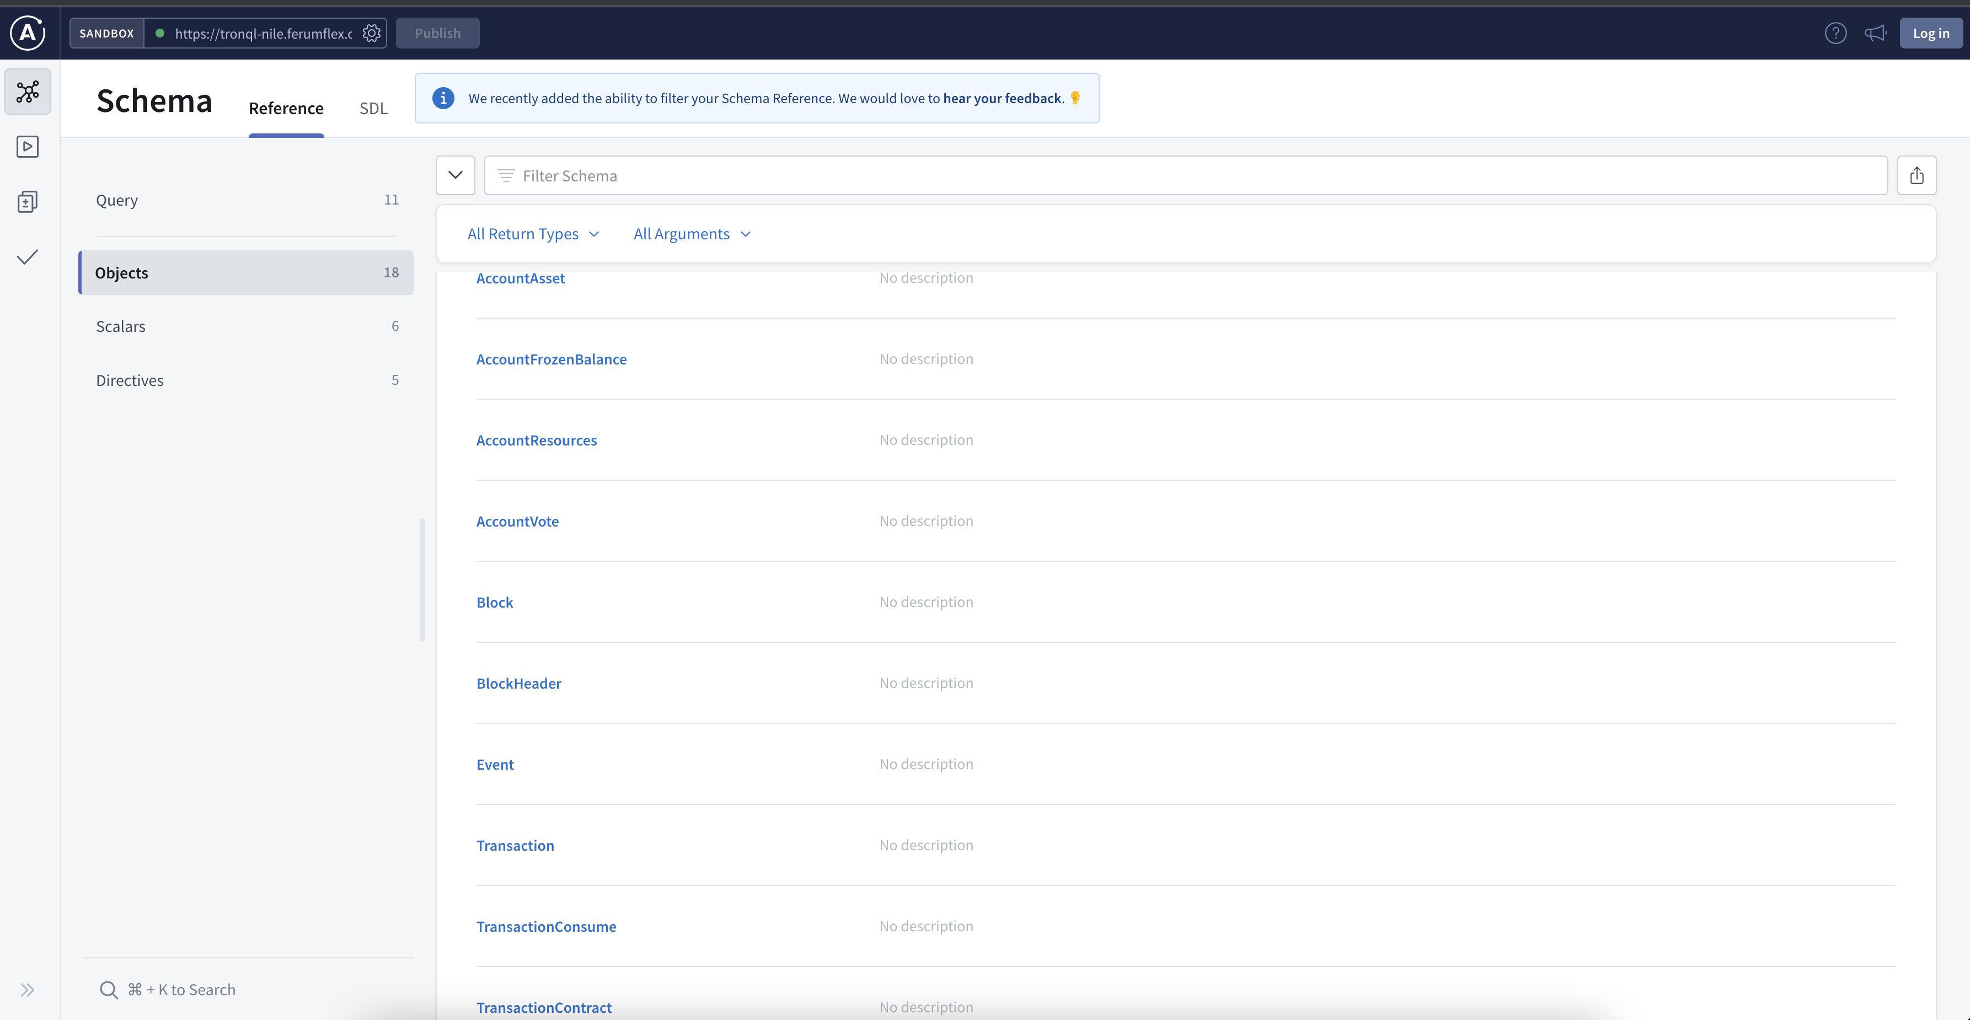This screenshot has width=1970, height=1020.
Task: Open the announcements megaphone icon
Action: 1875,33
